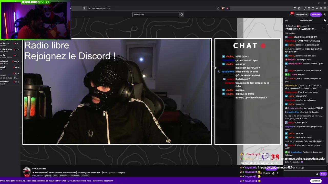
Task: Click Se connecter button
Action: (301, 15)
